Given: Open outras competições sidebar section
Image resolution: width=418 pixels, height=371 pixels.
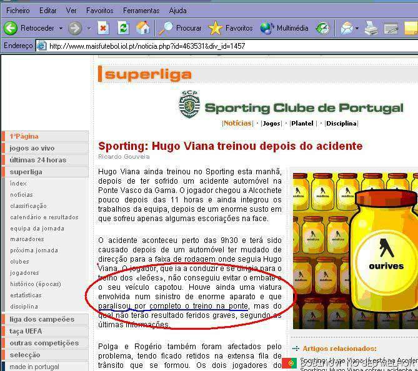Looking at the screenshot, I should point(45,343).
